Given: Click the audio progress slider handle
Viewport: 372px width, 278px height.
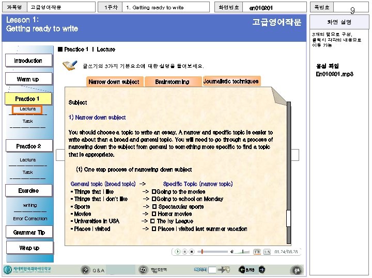Looking at the screenshot, I should pos(202,252).
